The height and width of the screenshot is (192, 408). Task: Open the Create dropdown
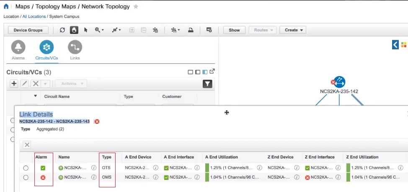[x=293, y=30]
